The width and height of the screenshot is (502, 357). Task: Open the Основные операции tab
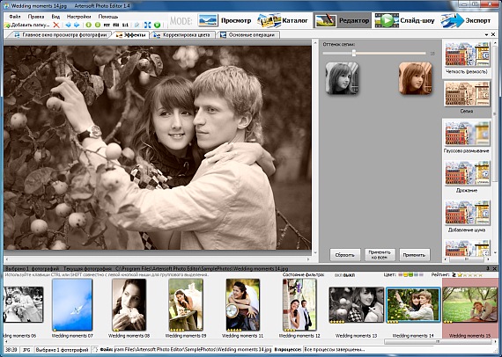click(x=248, y=35)
